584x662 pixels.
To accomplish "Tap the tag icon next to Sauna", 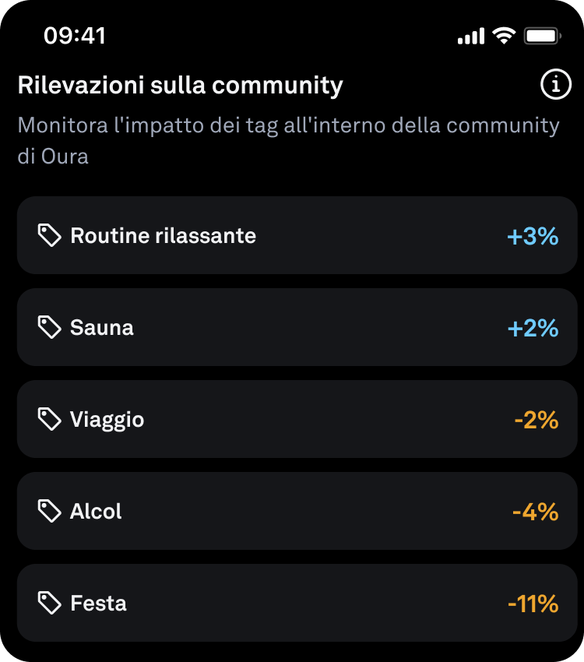I will 49,327.
